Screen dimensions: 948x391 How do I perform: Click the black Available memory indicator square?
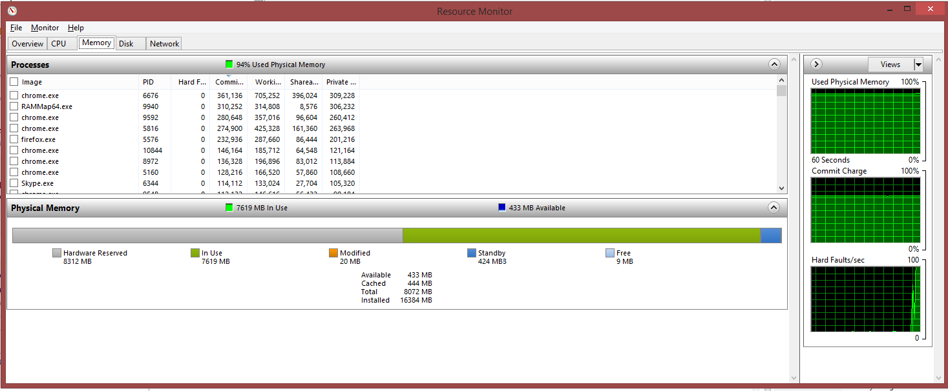[x=502, y=208]
